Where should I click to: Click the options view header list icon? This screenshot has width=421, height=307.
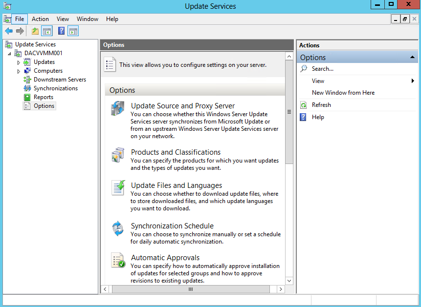(x=110, y=64)
